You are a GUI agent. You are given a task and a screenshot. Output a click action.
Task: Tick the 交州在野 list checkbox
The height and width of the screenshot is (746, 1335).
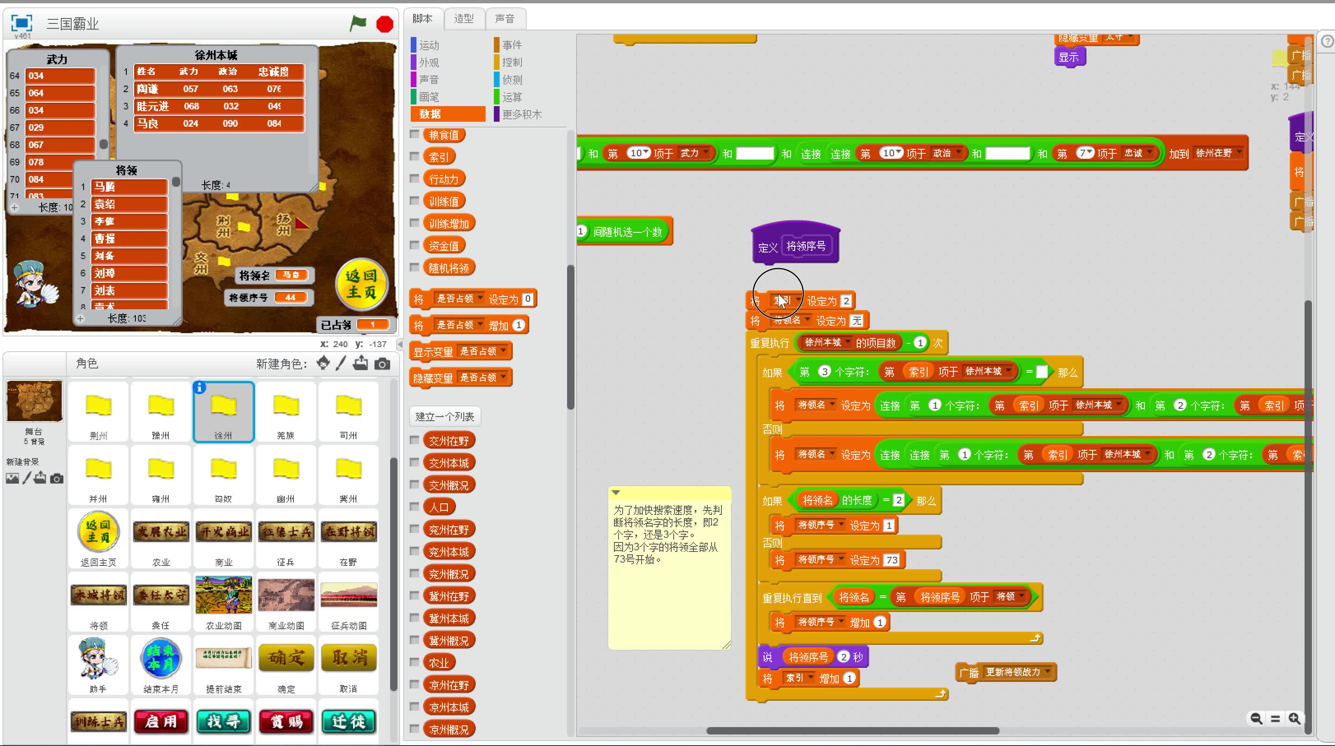414,440
